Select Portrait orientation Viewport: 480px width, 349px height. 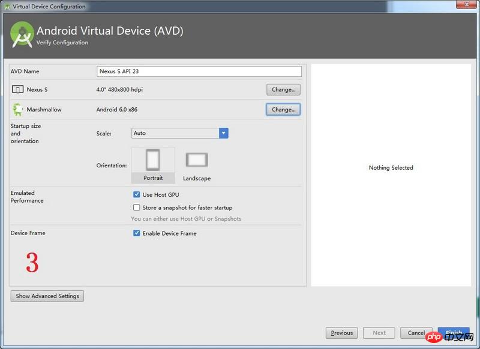(x=153, y=165)
